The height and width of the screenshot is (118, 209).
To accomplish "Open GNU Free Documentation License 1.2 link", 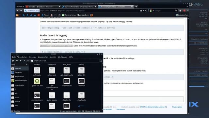I will 153,107.
